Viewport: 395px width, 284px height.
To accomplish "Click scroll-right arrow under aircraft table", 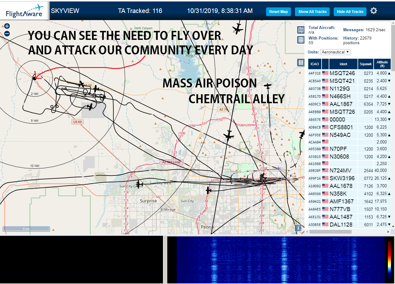I will (x=388, y=231).
